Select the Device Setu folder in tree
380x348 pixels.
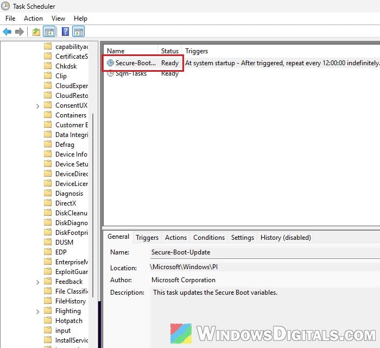point(72,164)
